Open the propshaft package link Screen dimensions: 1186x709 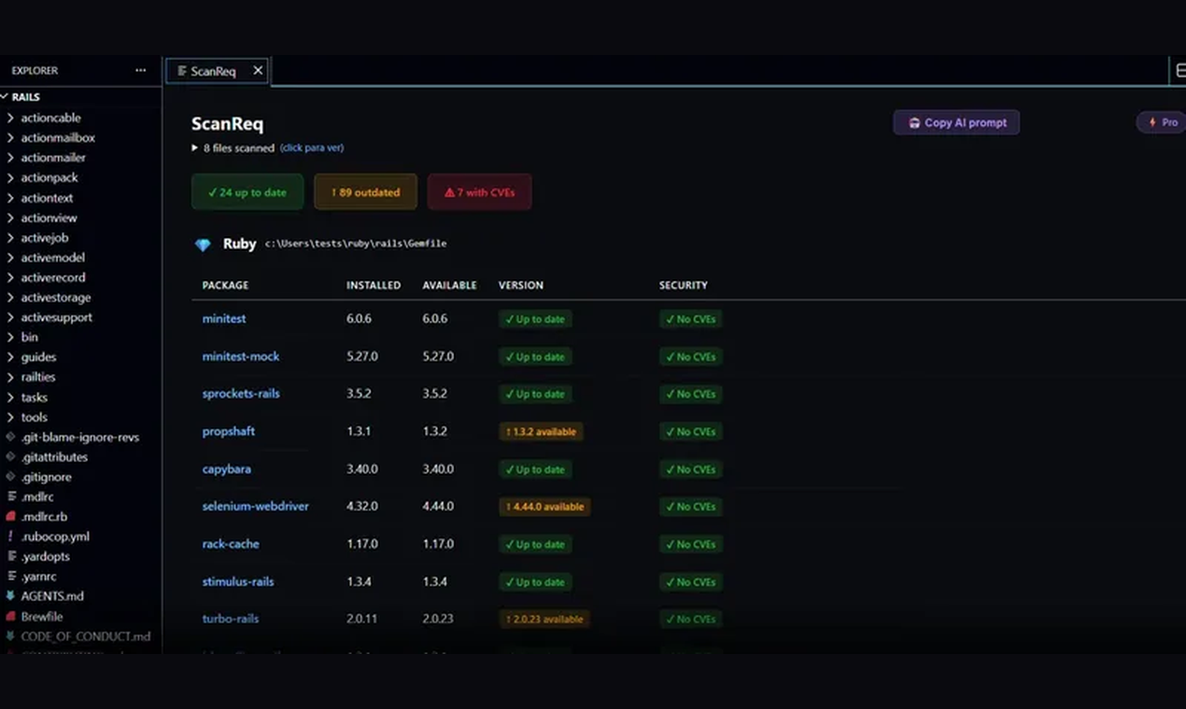229,431
